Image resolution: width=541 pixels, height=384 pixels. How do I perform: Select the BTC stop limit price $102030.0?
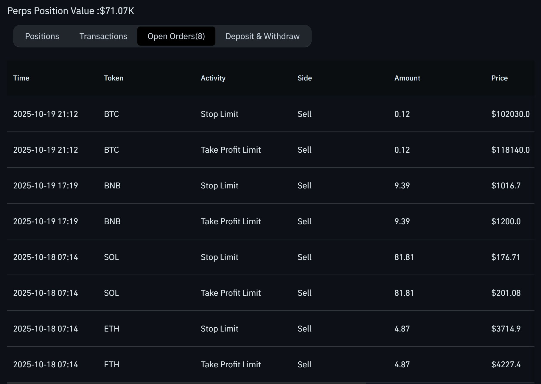click(x=510, y=114)
